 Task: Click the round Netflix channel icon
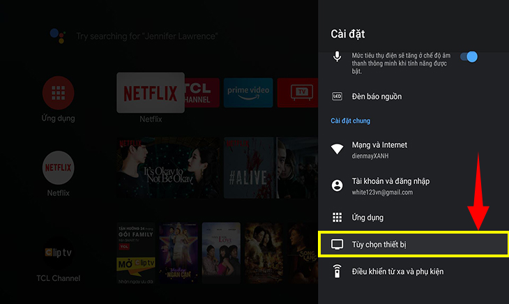(x=58, y=168)
